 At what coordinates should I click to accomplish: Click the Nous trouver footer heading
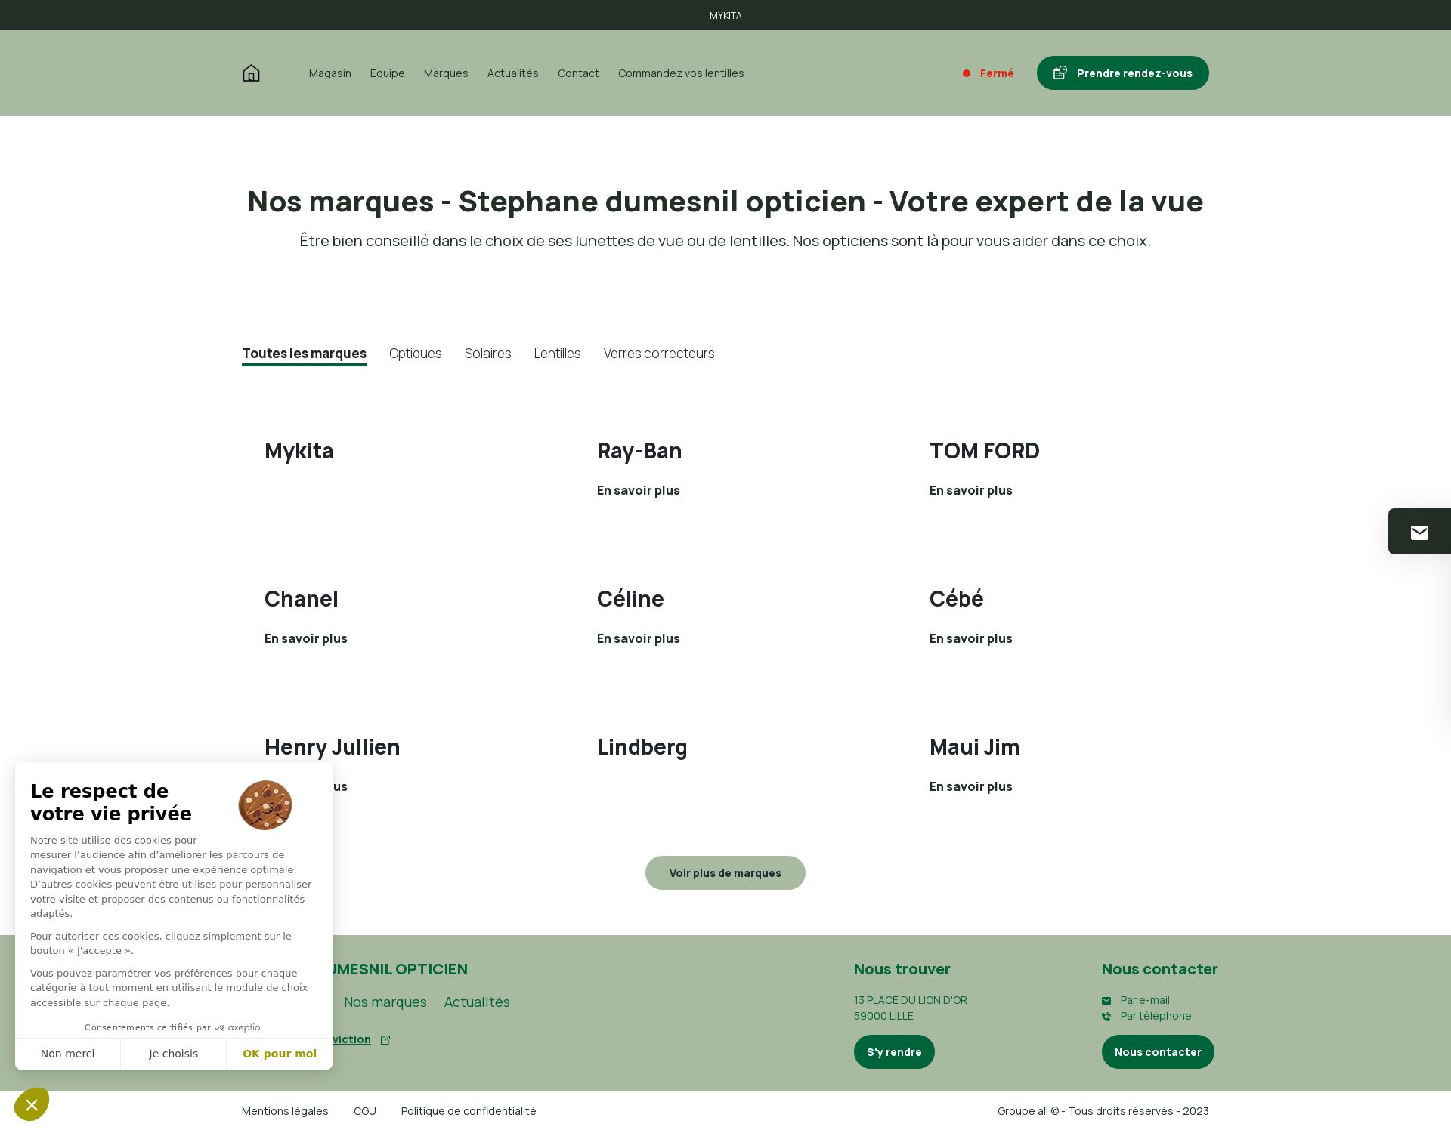pos(902,969)
